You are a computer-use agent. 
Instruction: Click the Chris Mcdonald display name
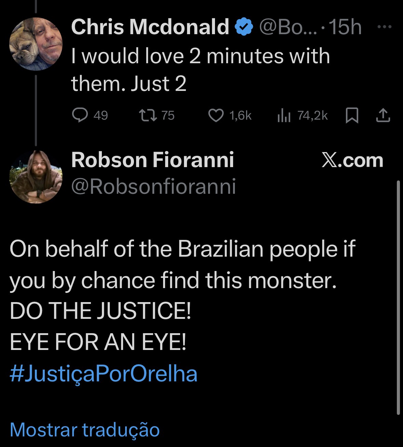(150, 27)
